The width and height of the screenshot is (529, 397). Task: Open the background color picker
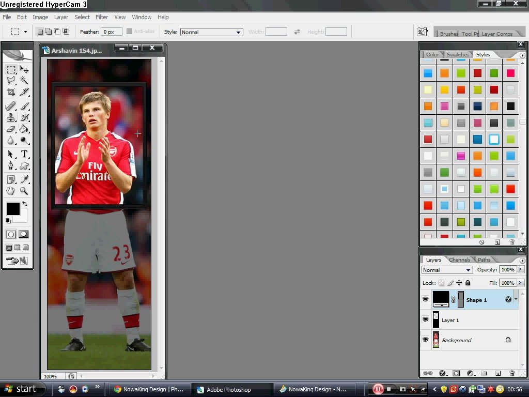click(23, 219)
